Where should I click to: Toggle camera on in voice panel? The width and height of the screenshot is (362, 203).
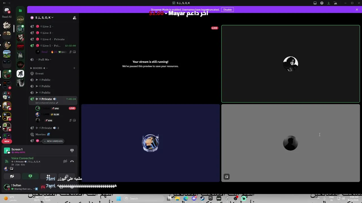pyautogui.click(x=12, y=176)
